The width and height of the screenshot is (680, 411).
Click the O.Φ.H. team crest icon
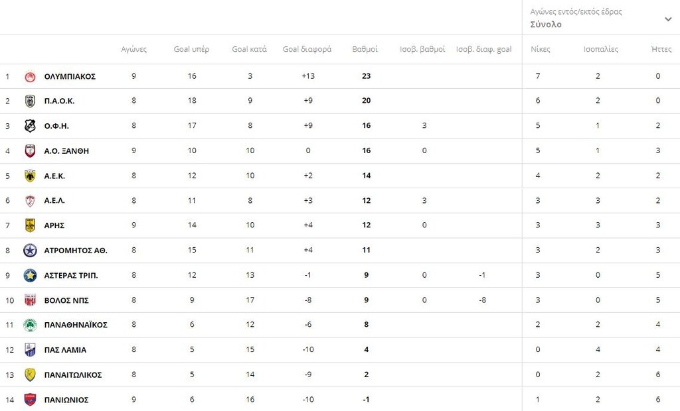30,126
